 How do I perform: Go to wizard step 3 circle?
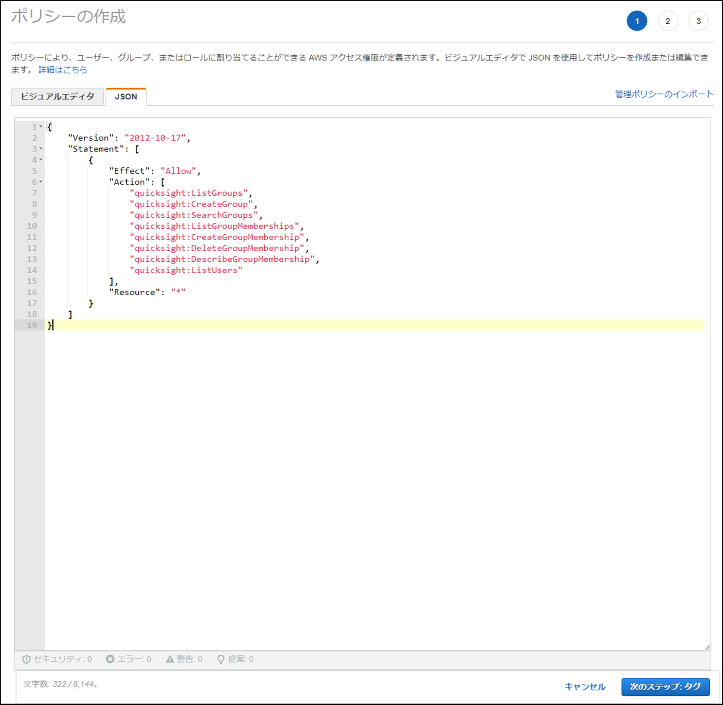tap(698, 21)
